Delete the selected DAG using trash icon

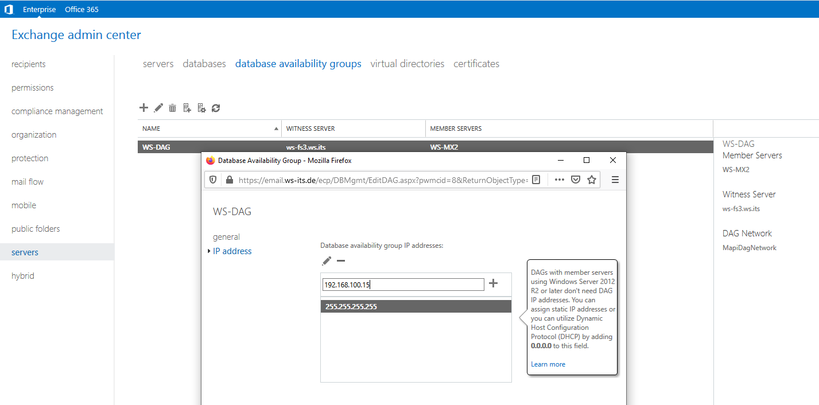(172, 107)
